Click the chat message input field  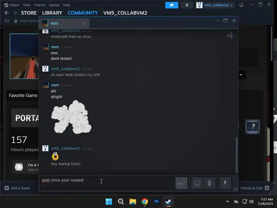click(x=108, y=183)
